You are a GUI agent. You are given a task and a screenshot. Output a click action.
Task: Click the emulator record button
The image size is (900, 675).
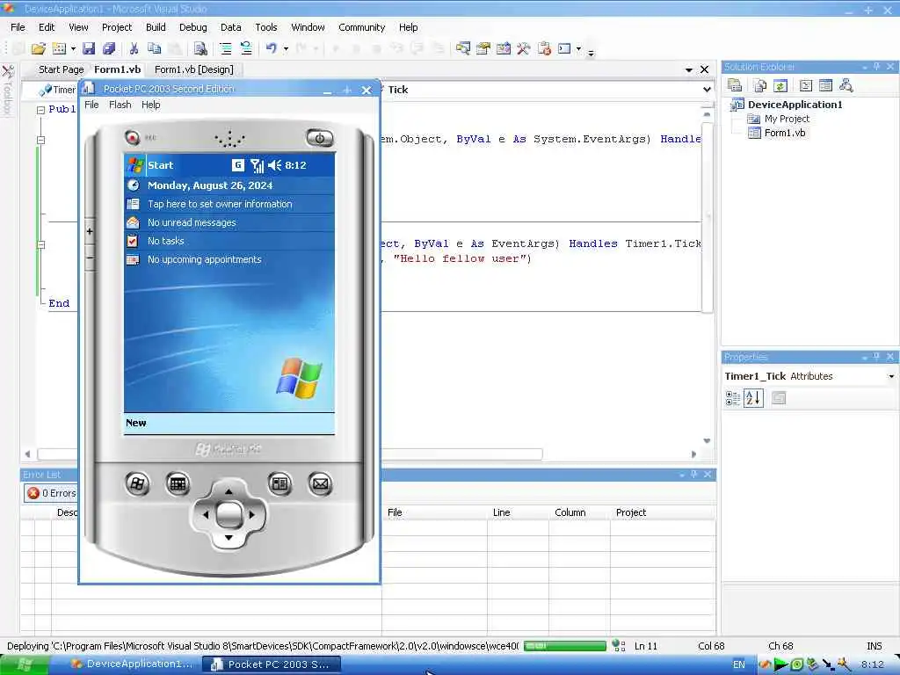pyautogui.click(x=133, y=138)
